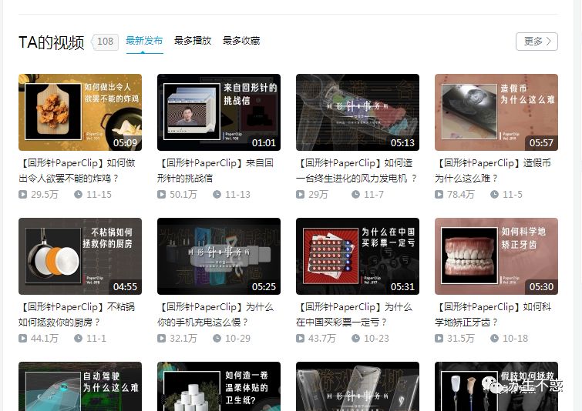This screenshot has width=582, height=411.
Task: Click title 造假币为什么这么难
Action: (493, 170)
